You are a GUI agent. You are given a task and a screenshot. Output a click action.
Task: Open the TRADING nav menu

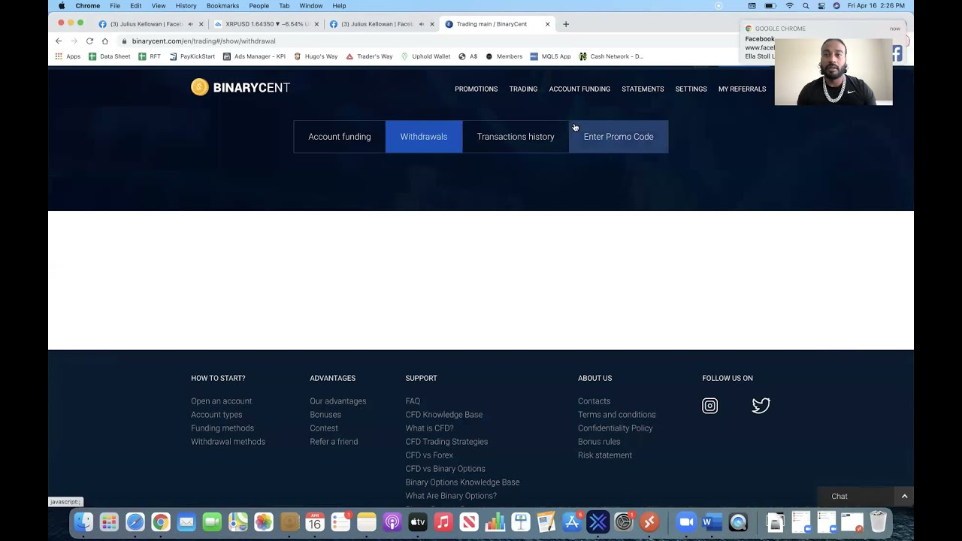(x=523, y=89)
